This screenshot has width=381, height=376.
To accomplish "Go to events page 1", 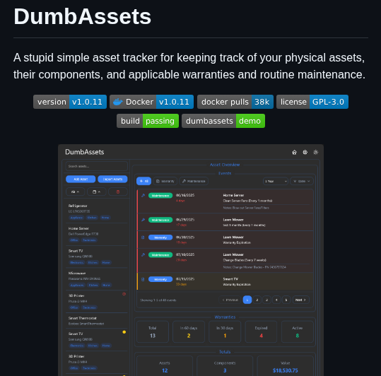I will pyautogui.click(x=247, y=300).
